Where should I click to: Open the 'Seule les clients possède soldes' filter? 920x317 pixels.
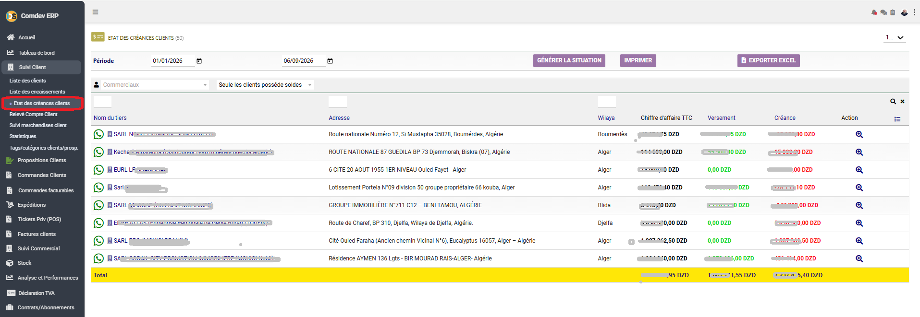[x=265, y=85]
